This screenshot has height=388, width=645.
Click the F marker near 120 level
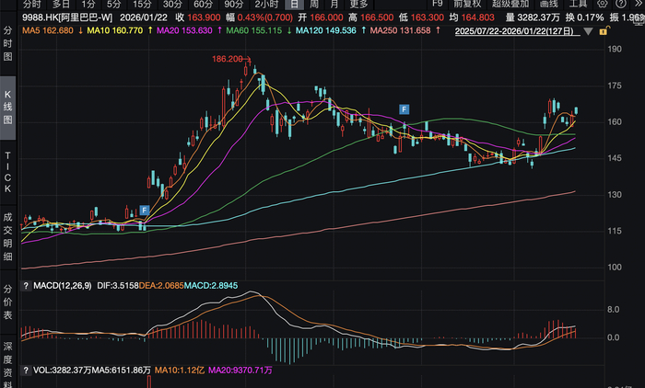[x=144, y=211]
